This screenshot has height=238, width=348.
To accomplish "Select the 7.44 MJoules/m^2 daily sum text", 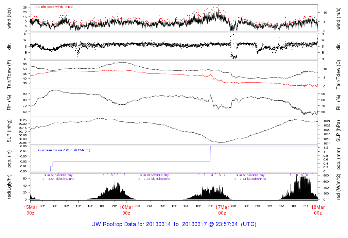I will tap(250, 179).
